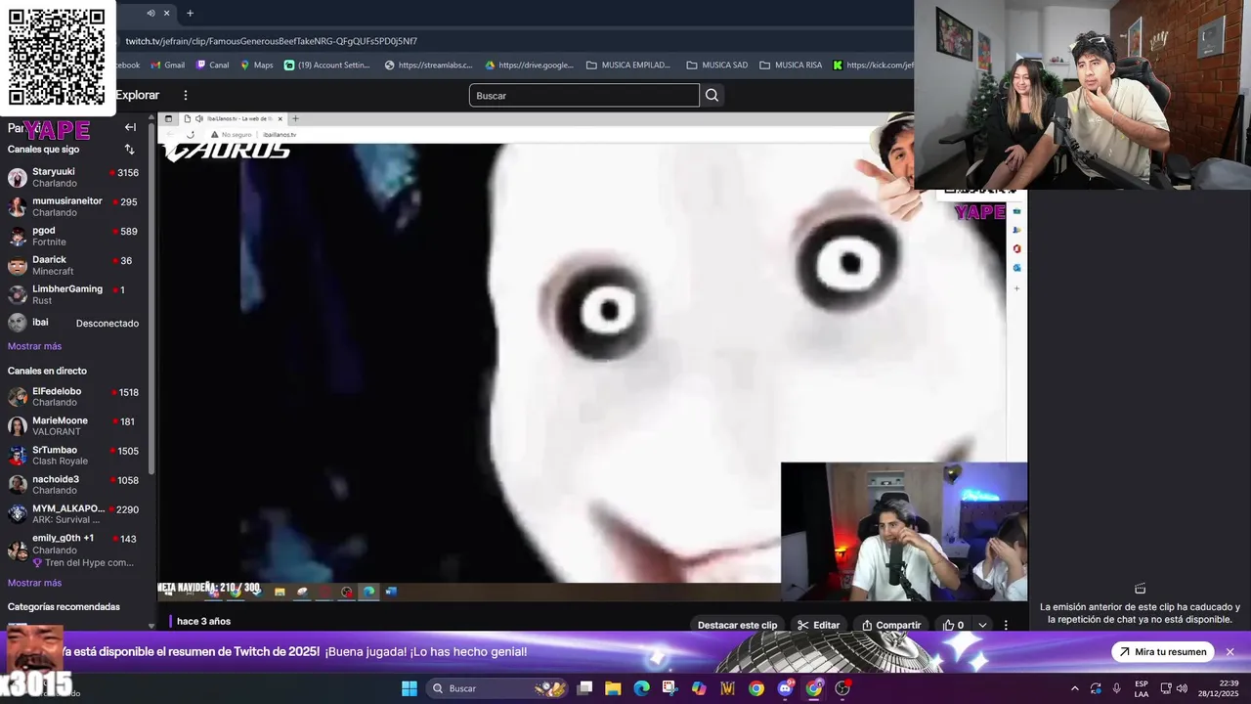Image resolution: width=1251 pixels, height=704 pixels.
Task: Click the Compartir clip button
Action: tap(890, 625)
